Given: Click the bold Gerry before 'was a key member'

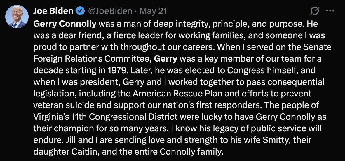Looking at the screenshot, I should point(166,59).
